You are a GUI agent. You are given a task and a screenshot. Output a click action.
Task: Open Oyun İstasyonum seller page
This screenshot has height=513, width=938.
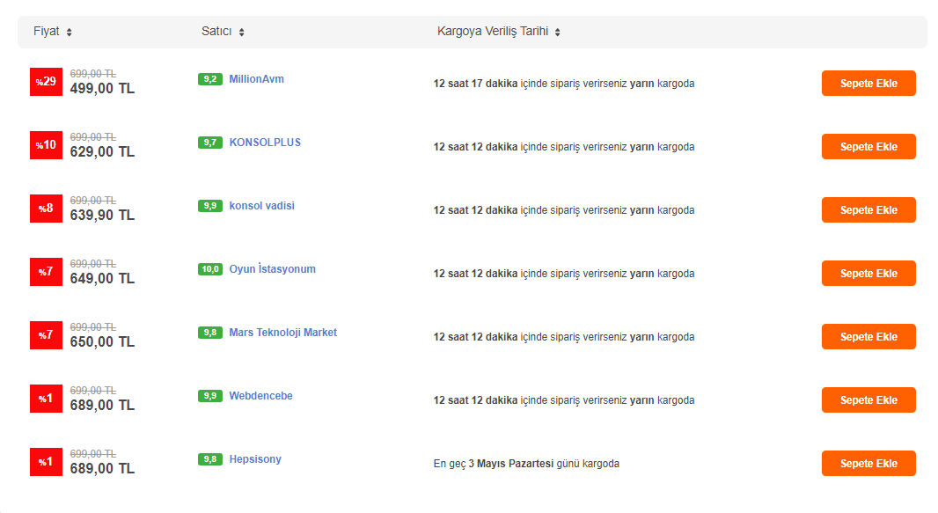272,269
